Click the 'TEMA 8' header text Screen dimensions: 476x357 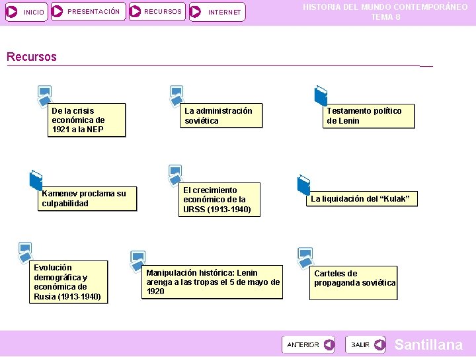(385, 17)
